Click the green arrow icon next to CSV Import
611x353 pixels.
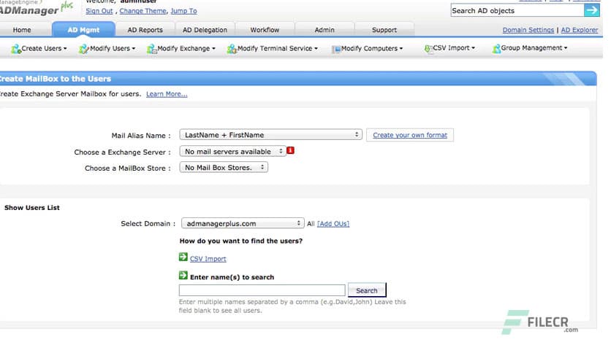[183, 257]
